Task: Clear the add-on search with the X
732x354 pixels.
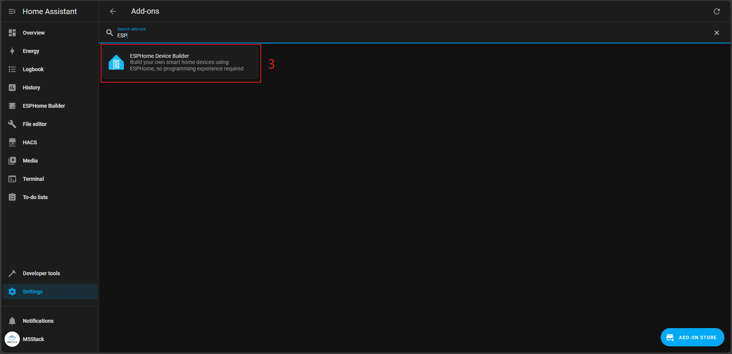Action: [717, 33]
